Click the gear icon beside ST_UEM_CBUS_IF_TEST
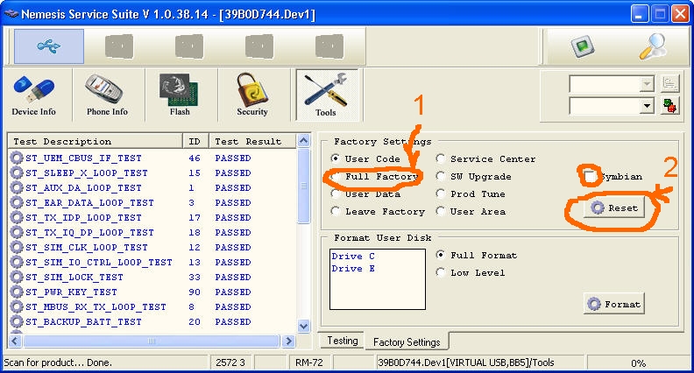This screenshot has height=373, width=694. [x=17, y=158]
